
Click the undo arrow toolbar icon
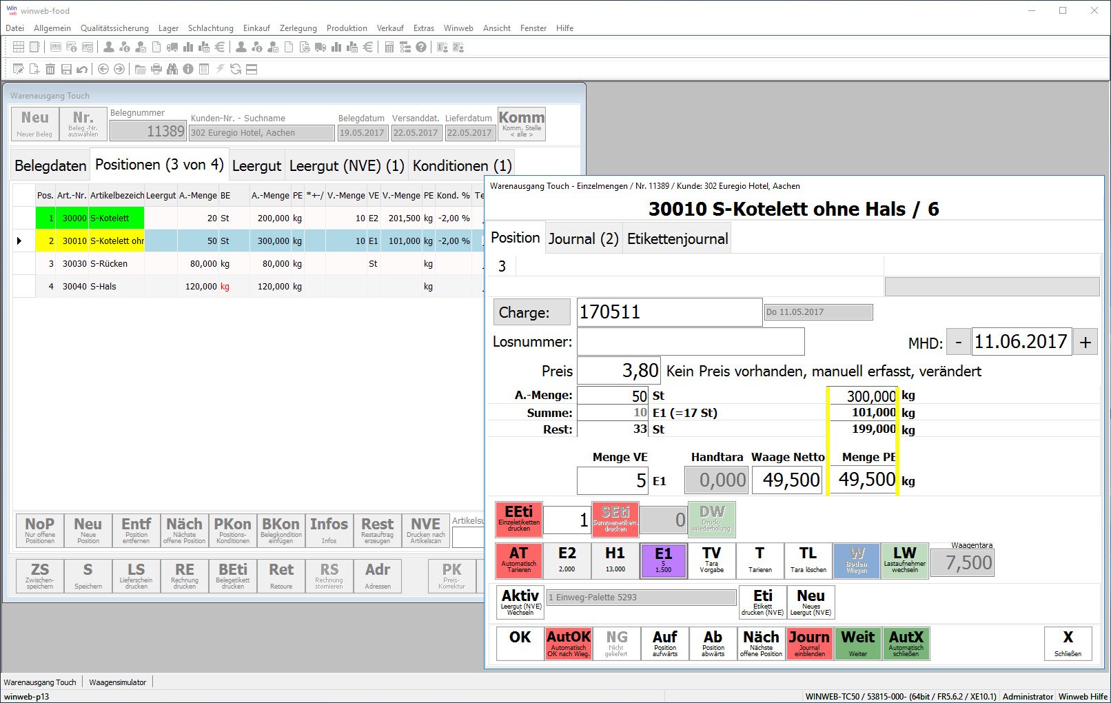click(82, 69)
